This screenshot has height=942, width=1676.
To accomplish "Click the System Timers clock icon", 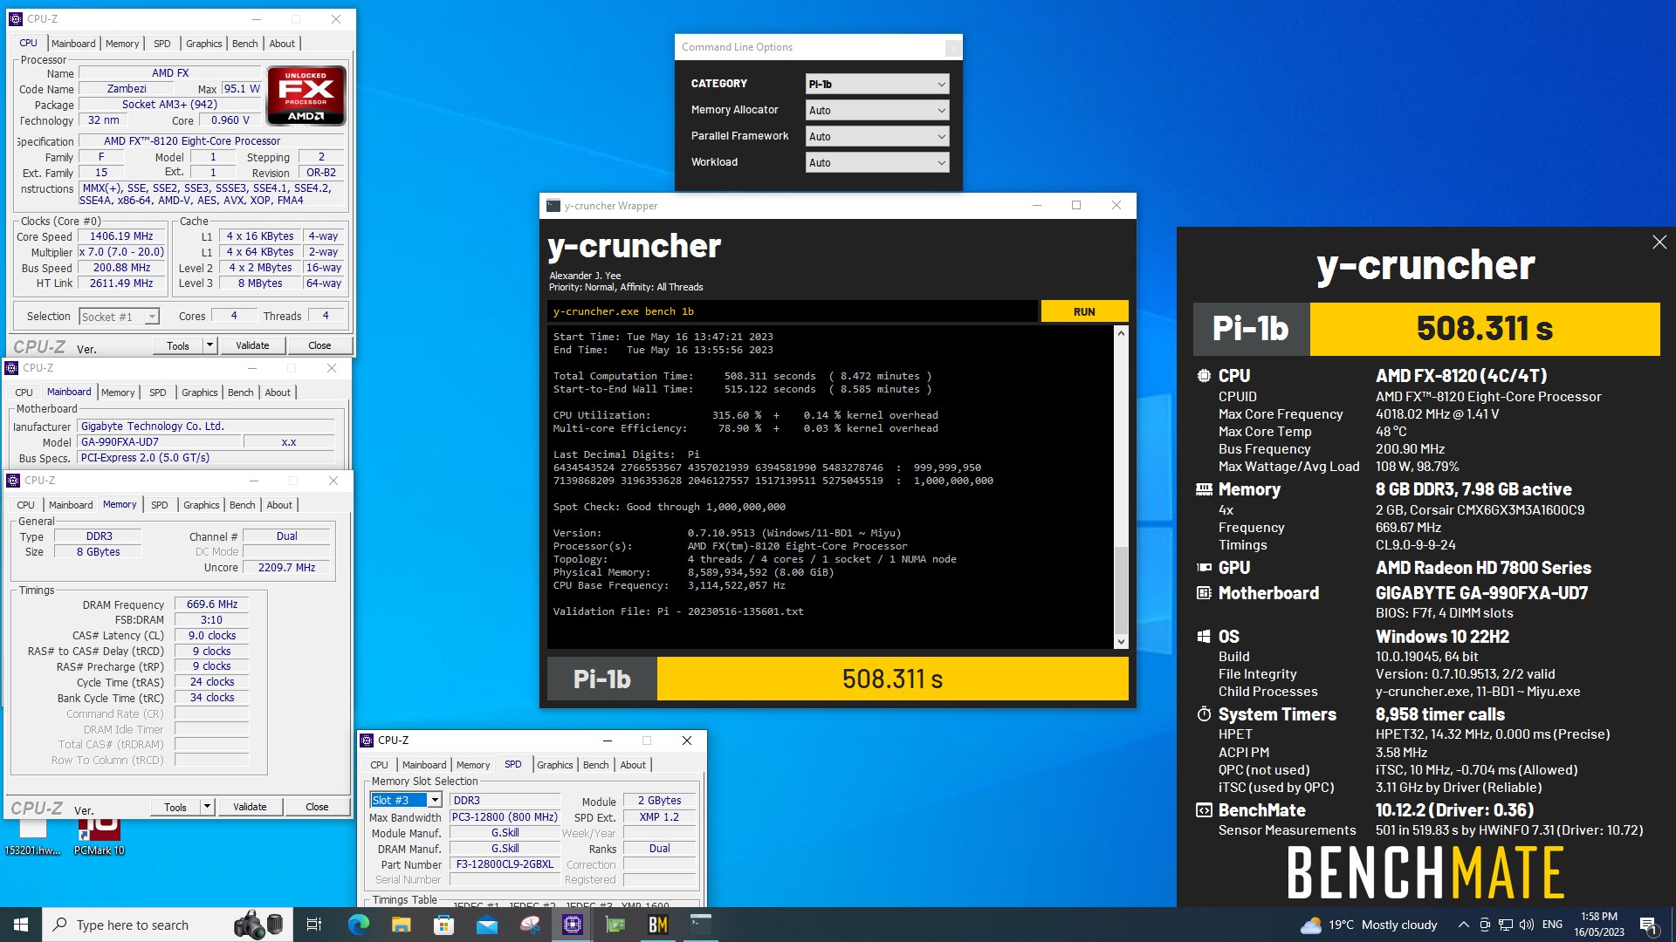I will pos(1204,714).
